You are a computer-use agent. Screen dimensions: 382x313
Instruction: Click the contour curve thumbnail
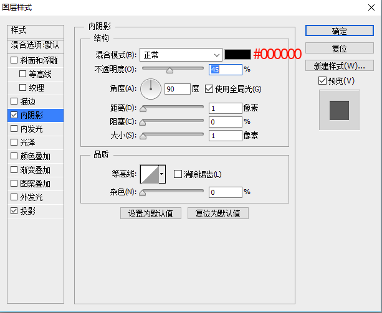[149, 174]
